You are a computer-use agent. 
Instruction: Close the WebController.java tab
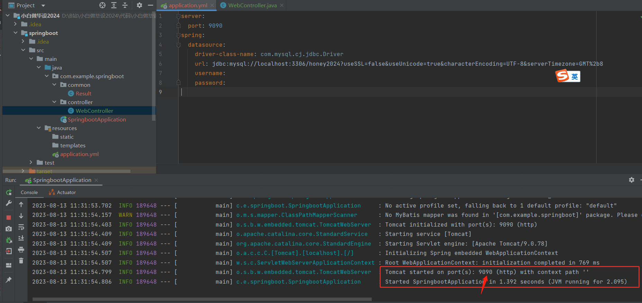coord(282,5)
